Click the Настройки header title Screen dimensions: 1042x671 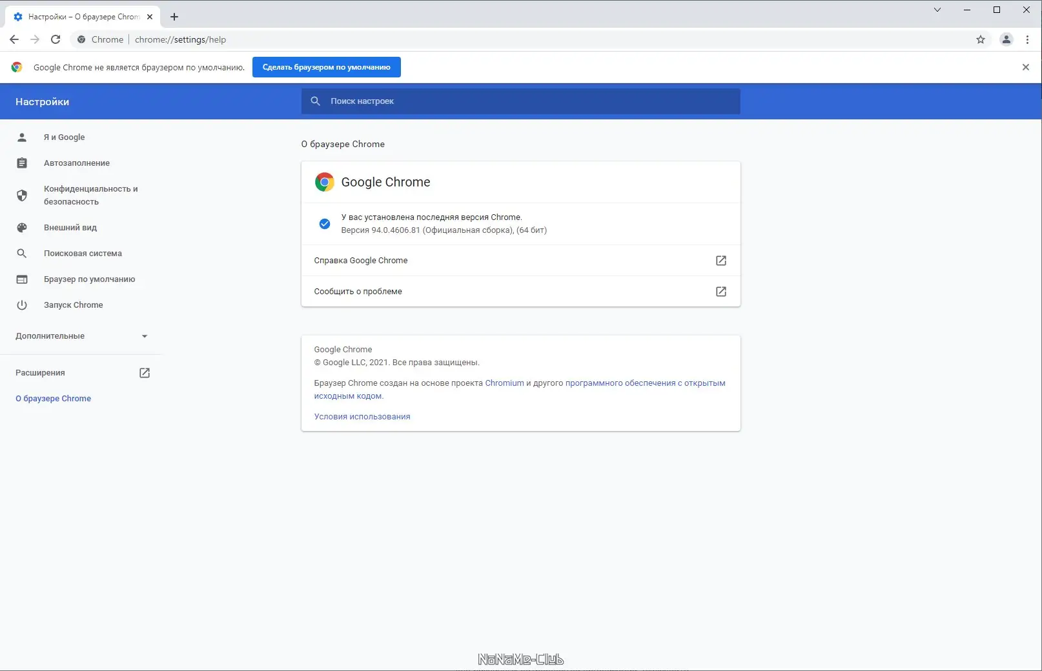point(43,102)
